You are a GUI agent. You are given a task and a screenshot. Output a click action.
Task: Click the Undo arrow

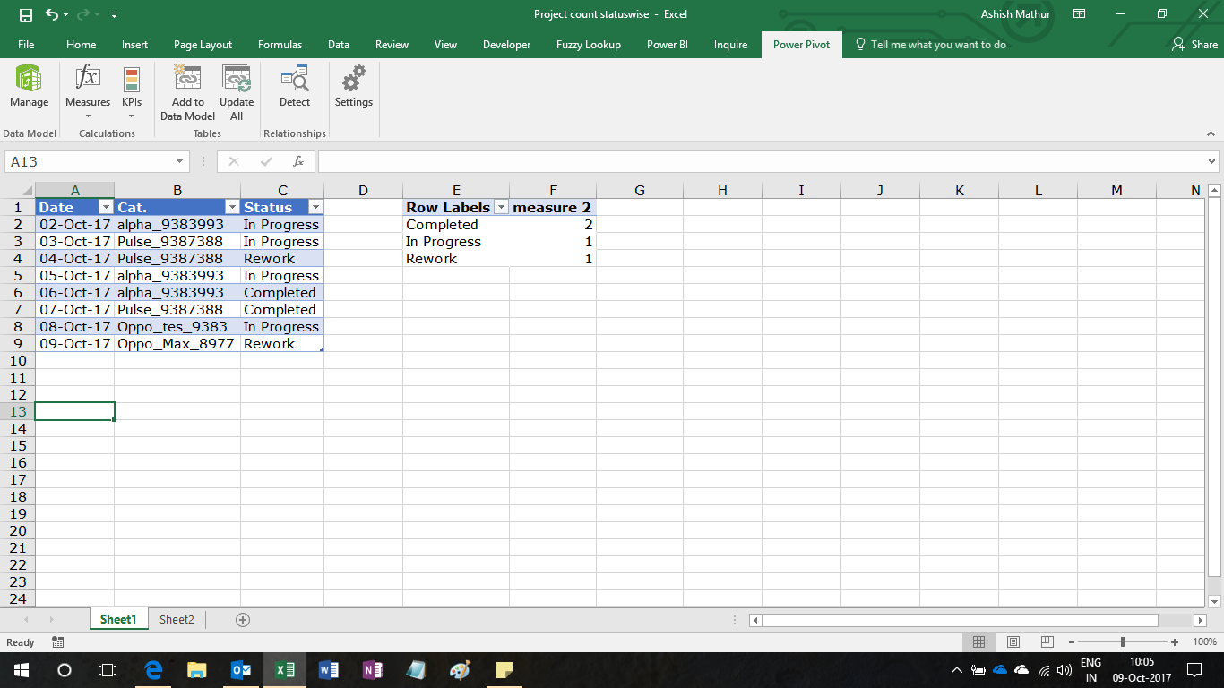point(52,14)
